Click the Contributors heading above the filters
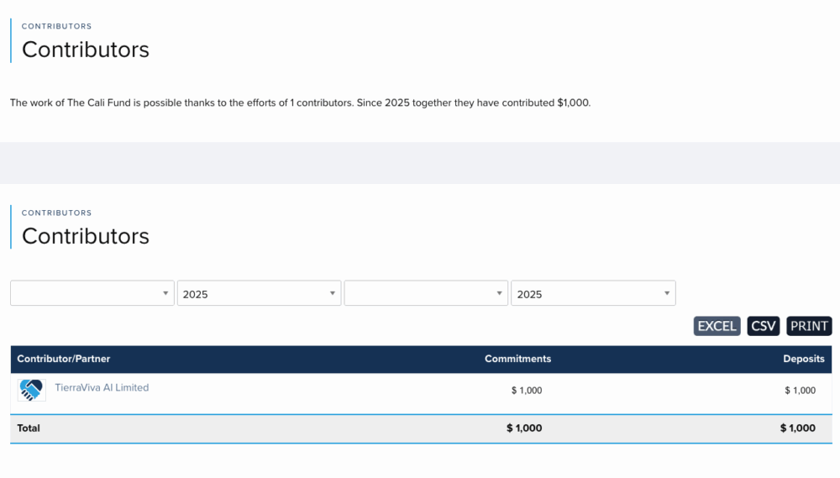The height and width of the screenshot is (478, 840). pyautogui.click(x=86, y=236)
